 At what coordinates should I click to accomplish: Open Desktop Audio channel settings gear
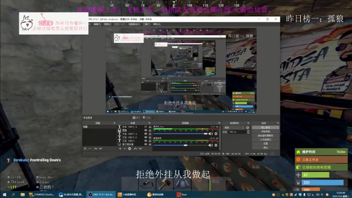pos(216,145)
